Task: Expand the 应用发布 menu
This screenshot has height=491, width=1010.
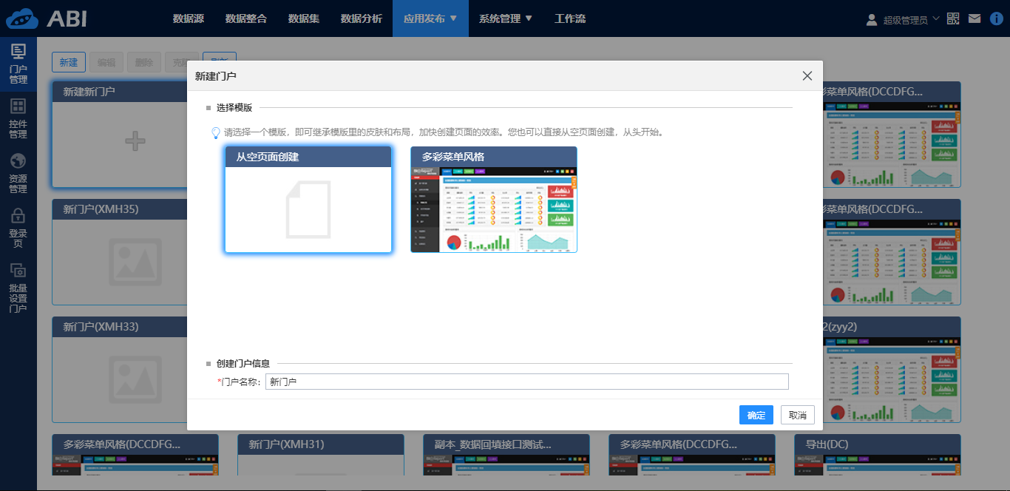Action: click(429, 18)
